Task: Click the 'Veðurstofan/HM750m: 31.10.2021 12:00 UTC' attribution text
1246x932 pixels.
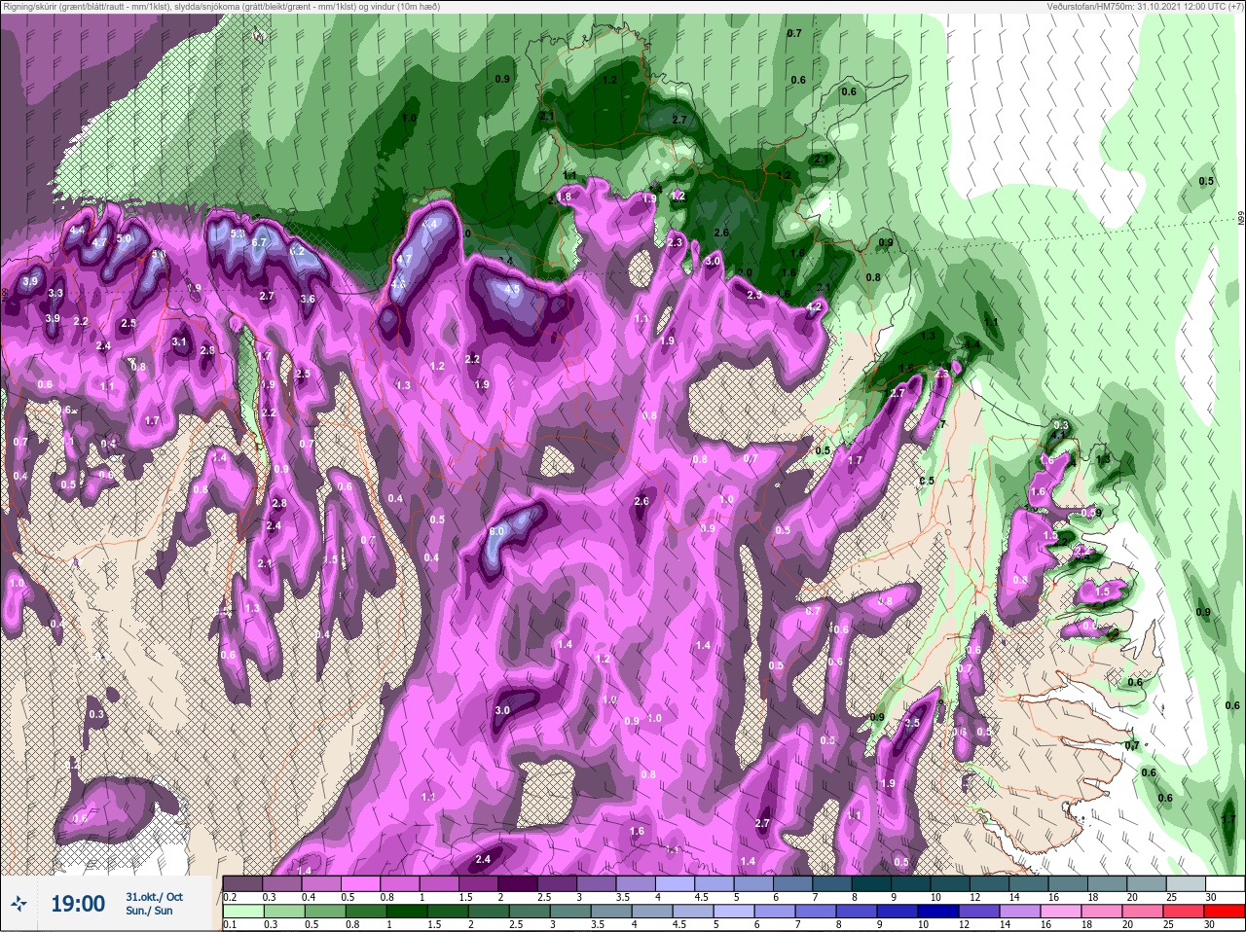Action: 1147,7
